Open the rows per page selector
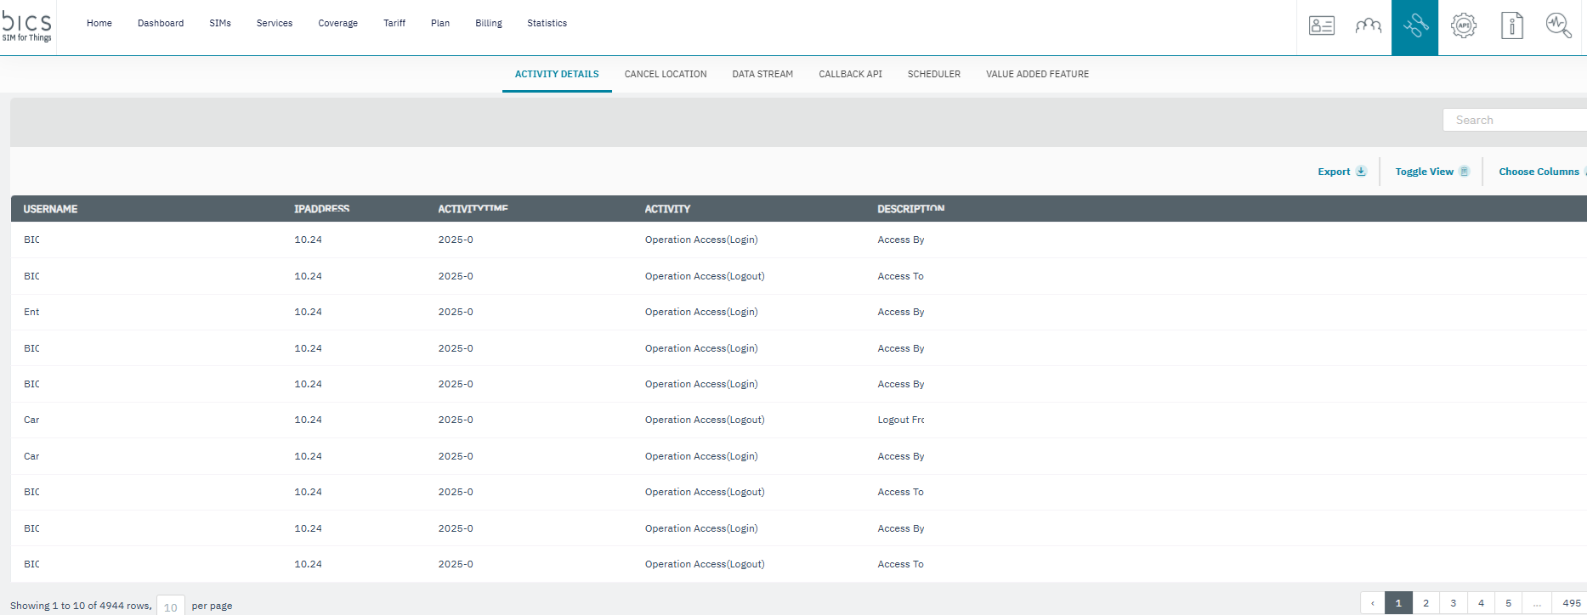The image size is (1587, 615). click(x=171, y=607)
